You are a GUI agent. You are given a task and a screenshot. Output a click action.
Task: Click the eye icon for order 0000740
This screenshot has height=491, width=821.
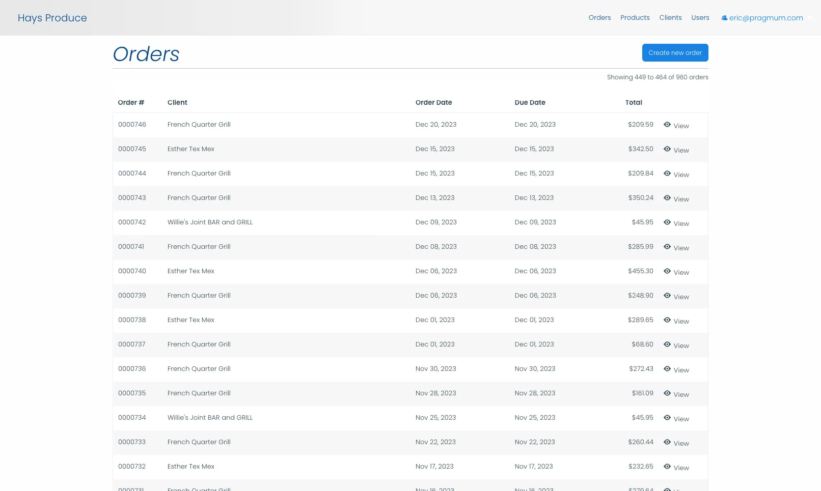click(667, 270)
